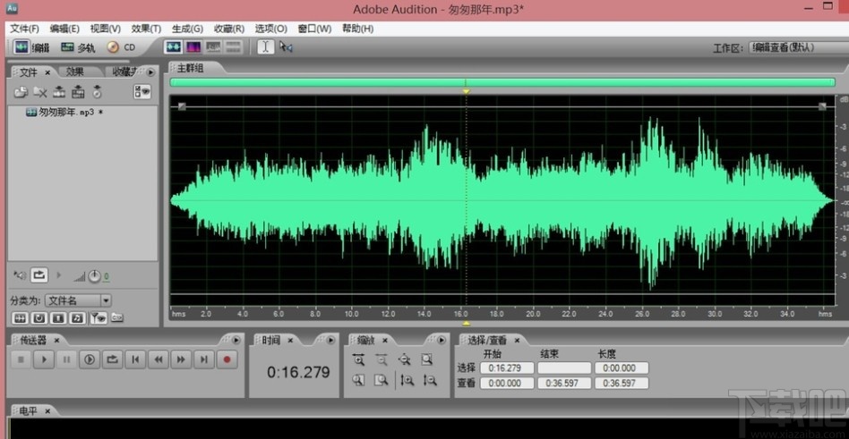849x439 pixels.
Task: Click the full path folder icon
Action: click(x=117, y=318)
